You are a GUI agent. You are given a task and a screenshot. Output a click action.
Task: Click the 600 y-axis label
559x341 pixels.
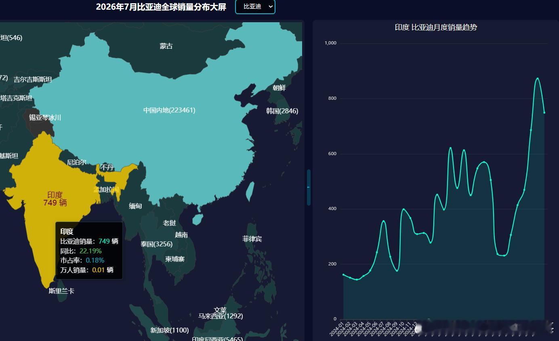332,154
